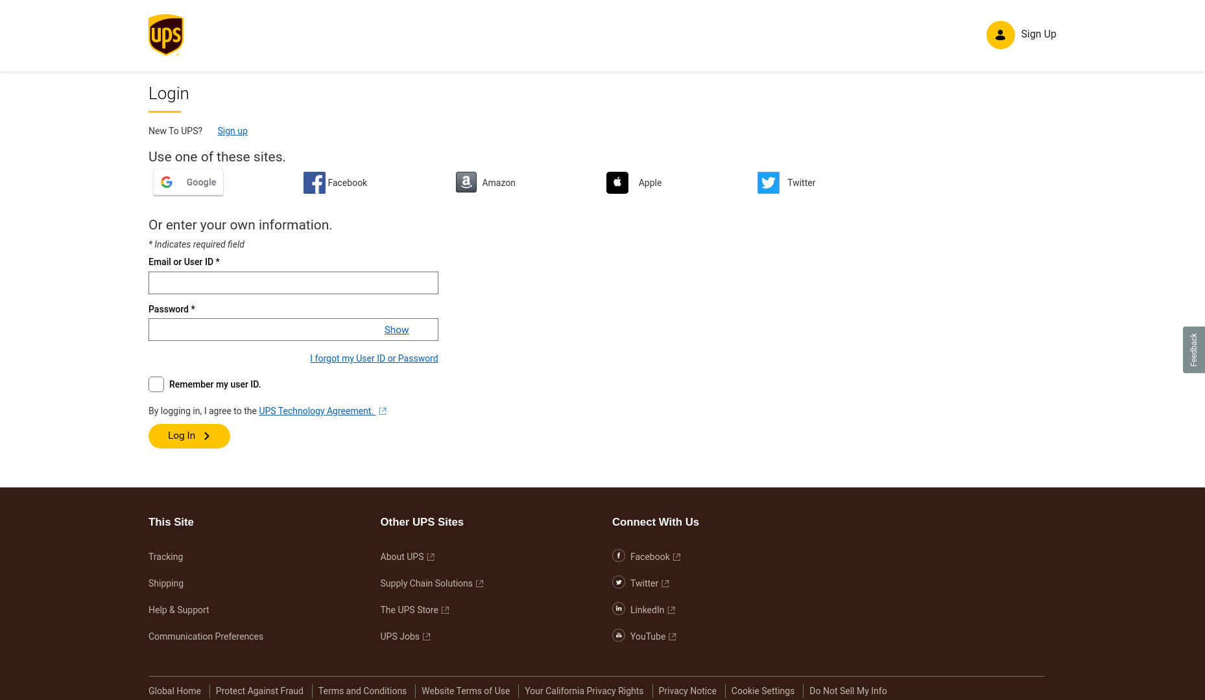The image size is (1205, 700).
Task: Open the UPS Technology Agreement link
Action: click(x=316, y=411)
